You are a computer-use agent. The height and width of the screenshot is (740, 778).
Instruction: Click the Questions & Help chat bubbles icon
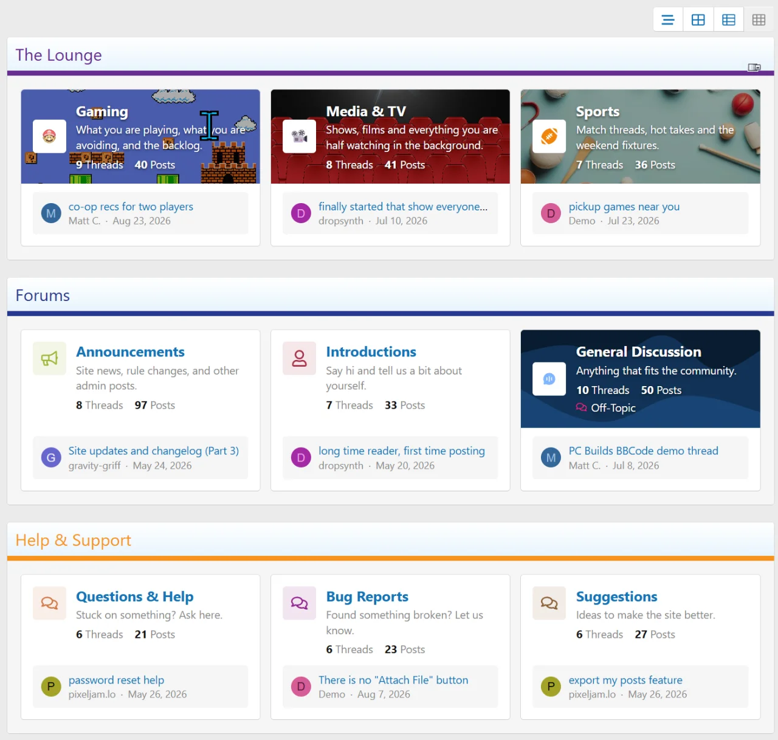(49, 603)
